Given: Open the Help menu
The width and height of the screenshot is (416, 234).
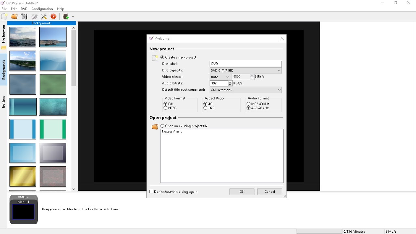Looking at the screenshot, I should [x=60, y=9].
